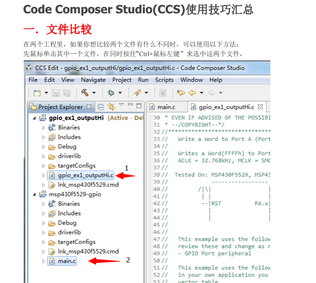Click the Save All toolbar icon
Image resolution: width=316 pixels, height=283 pixels.
(67, 93)
